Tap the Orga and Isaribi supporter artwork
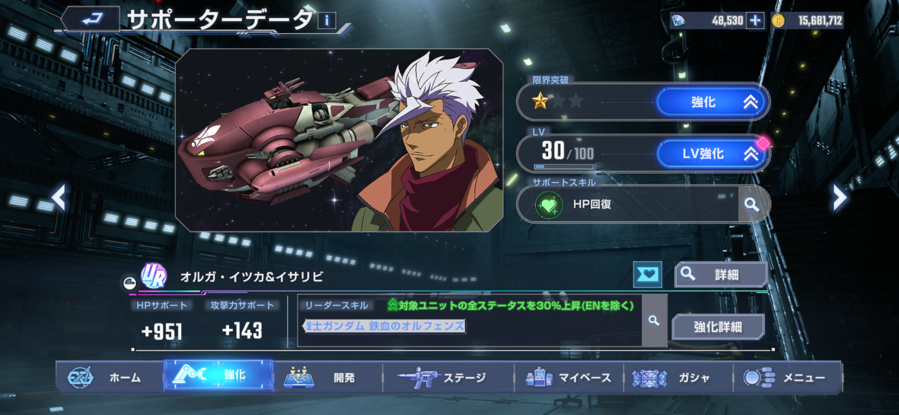 (x=339, y=140)
